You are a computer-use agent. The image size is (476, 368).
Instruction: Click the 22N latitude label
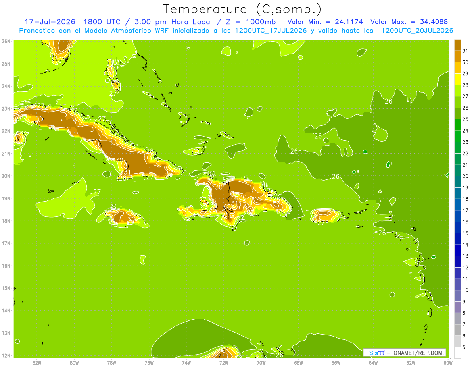pos(6,131)
